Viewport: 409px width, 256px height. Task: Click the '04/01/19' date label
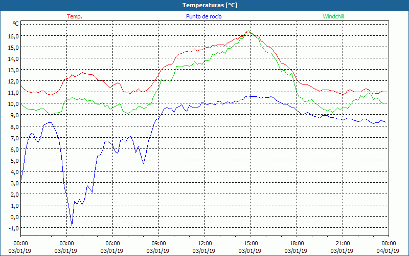point(388,251)
